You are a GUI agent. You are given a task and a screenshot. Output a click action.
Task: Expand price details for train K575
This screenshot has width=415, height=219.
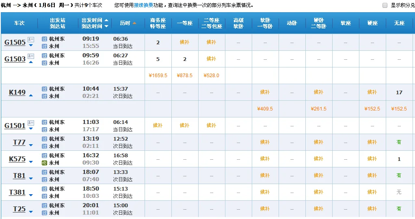[x=31, y=162]
